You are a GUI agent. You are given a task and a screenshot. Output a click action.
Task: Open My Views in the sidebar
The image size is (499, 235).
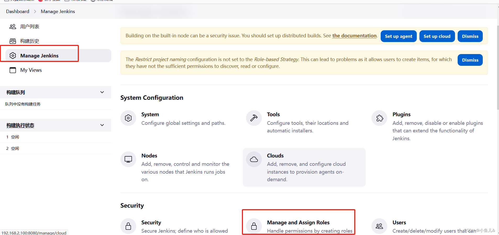point(31,70)
